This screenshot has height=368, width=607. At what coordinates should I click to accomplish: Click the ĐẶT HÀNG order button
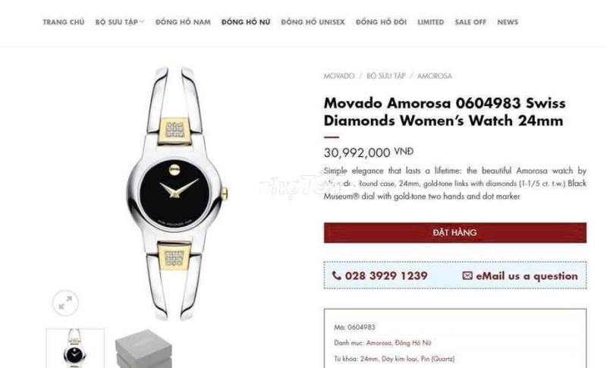click(x=454, y=233)
